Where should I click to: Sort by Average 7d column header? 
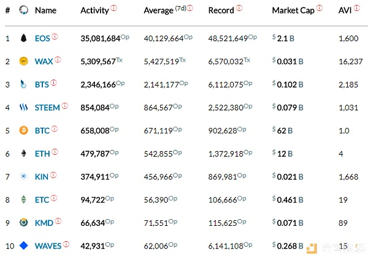pos(164,10)
